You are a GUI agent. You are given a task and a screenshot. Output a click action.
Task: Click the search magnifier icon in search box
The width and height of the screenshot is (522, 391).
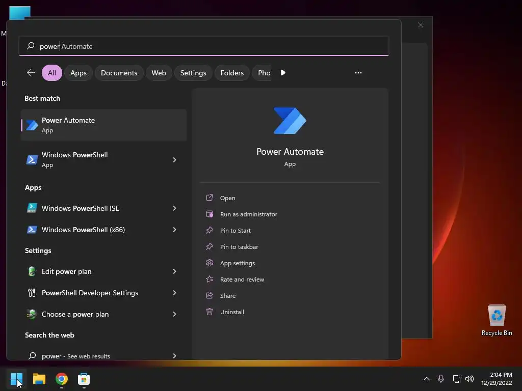click(x=31, y=46)
